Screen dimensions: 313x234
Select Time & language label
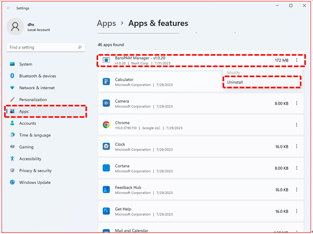pyautogui.click(x=35, y=135)
